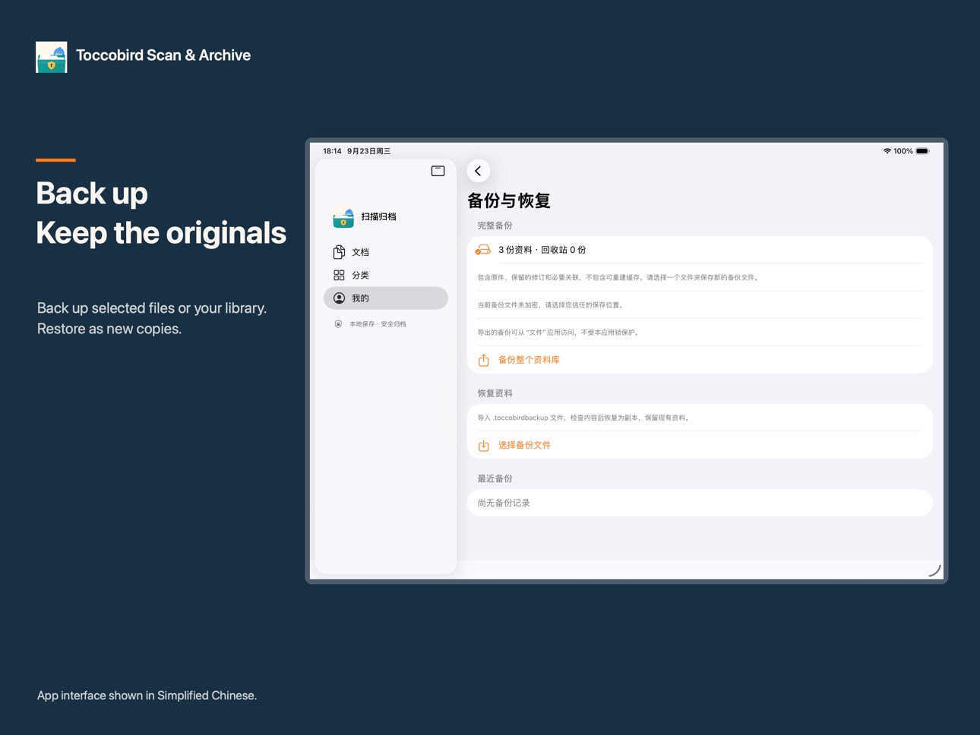Click the note starting 导入 .toccobirdbackup 文件

583,418
